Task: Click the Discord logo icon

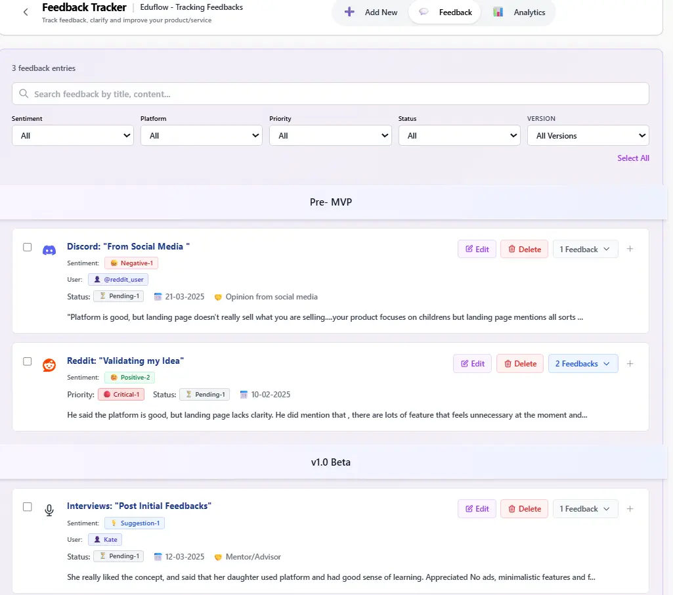Action: (49, 250)
